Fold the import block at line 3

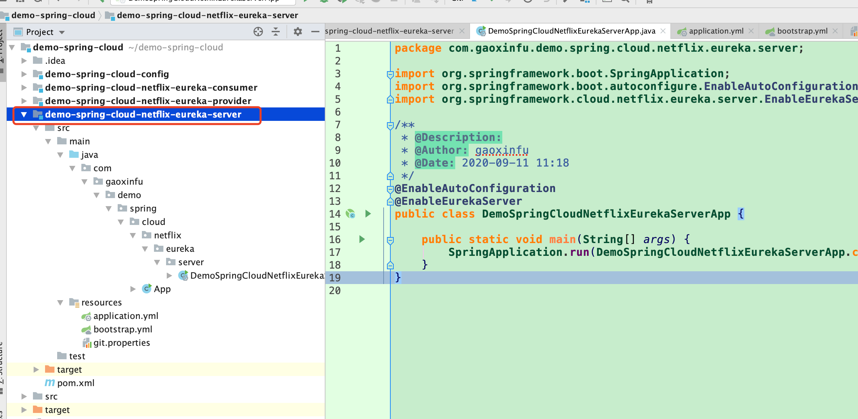click(x=390, y=74)
